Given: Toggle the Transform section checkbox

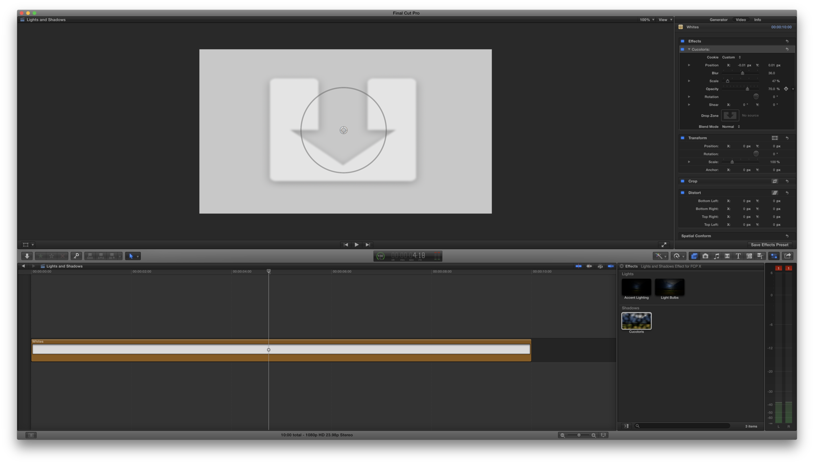Looking at the screenshot, I should (x=682, y=138).
